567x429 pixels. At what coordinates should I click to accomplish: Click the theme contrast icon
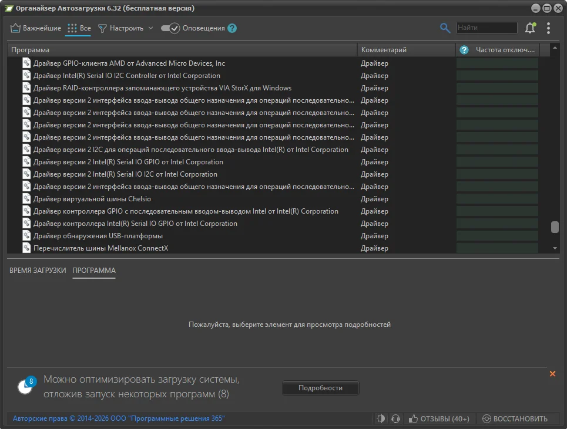pos(381,418)
